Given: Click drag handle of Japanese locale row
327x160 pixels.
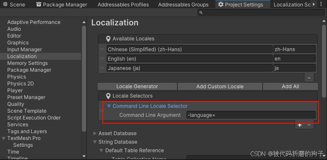Looking at the screenshot, I should click(x=102, y=68).
